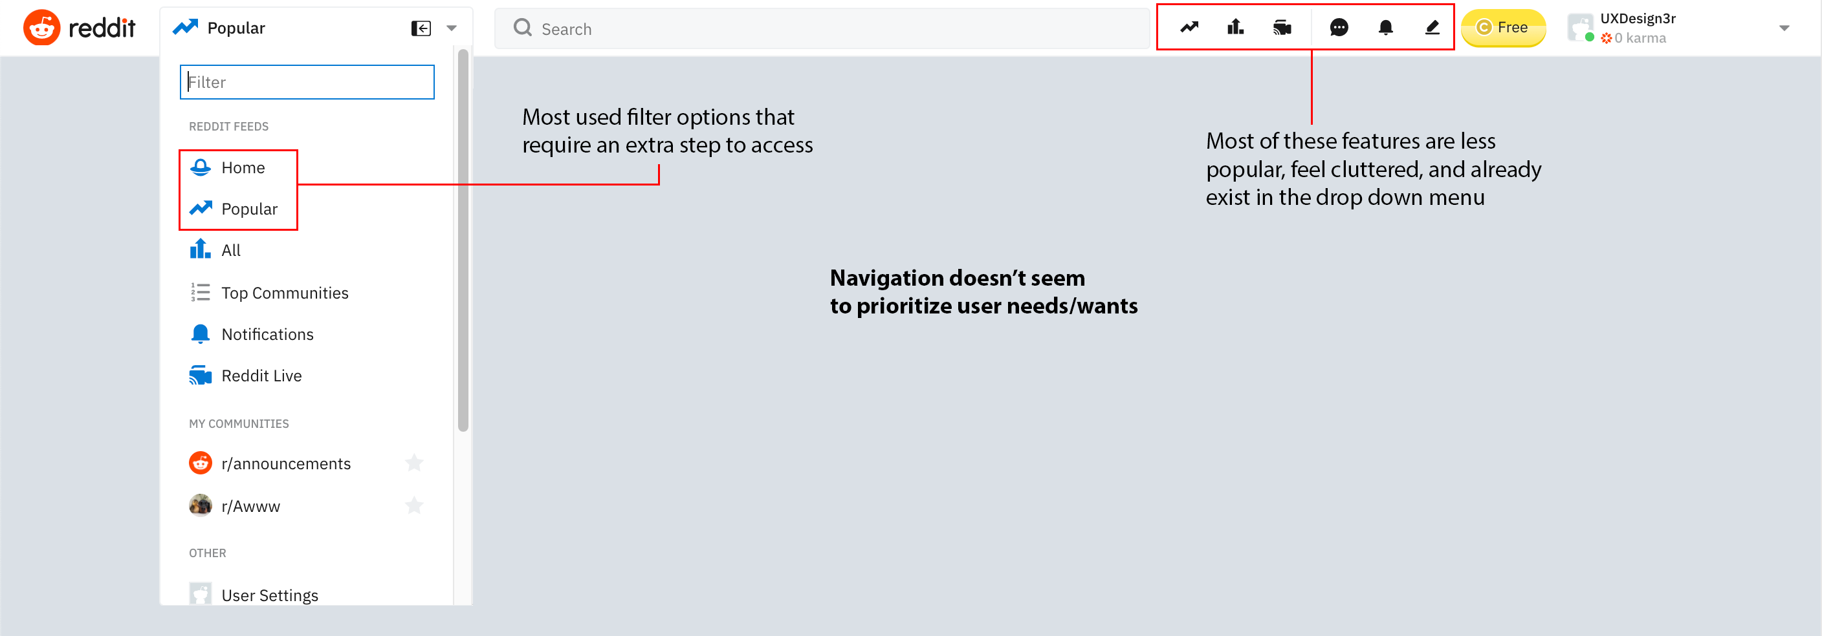The image size is (1822, 636).
Task: Collapse the Popular feed dropdown arrow
Action: tap(452, 28)
